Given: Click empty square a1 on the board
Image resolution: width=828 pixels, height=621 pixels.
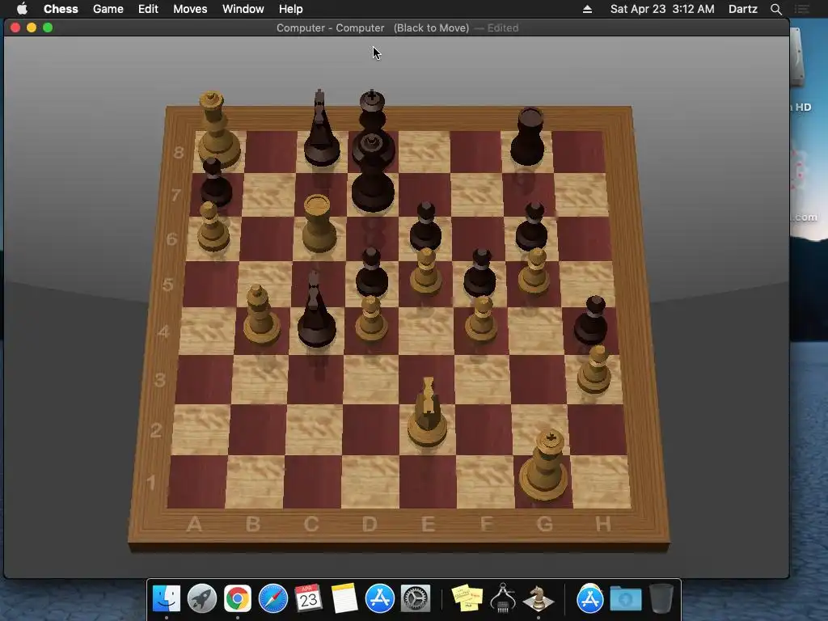Looking at the screenshot, I should (x=198, y=482).
